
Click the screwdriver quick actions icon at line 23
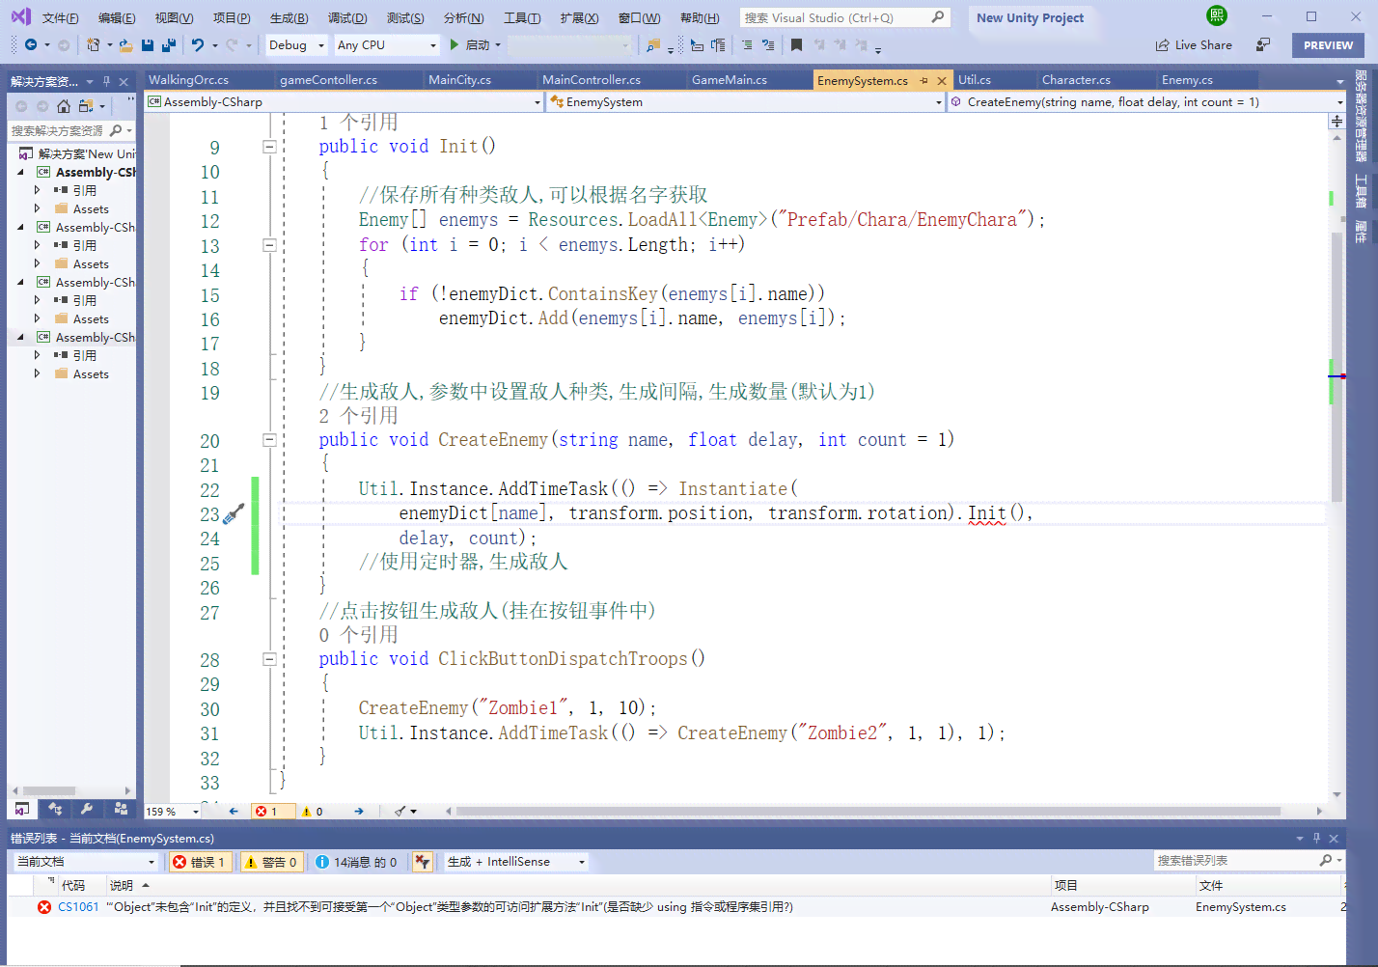coord(234,514)
